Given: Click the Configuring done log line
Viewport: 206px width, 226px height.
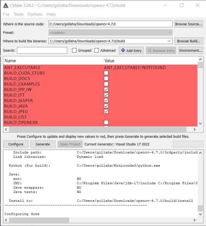Looking at the screenshot, I should 22,214.
